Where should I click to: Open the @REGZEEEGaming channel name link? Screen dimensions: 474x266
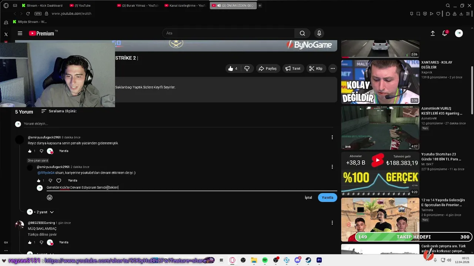point(41,223)
